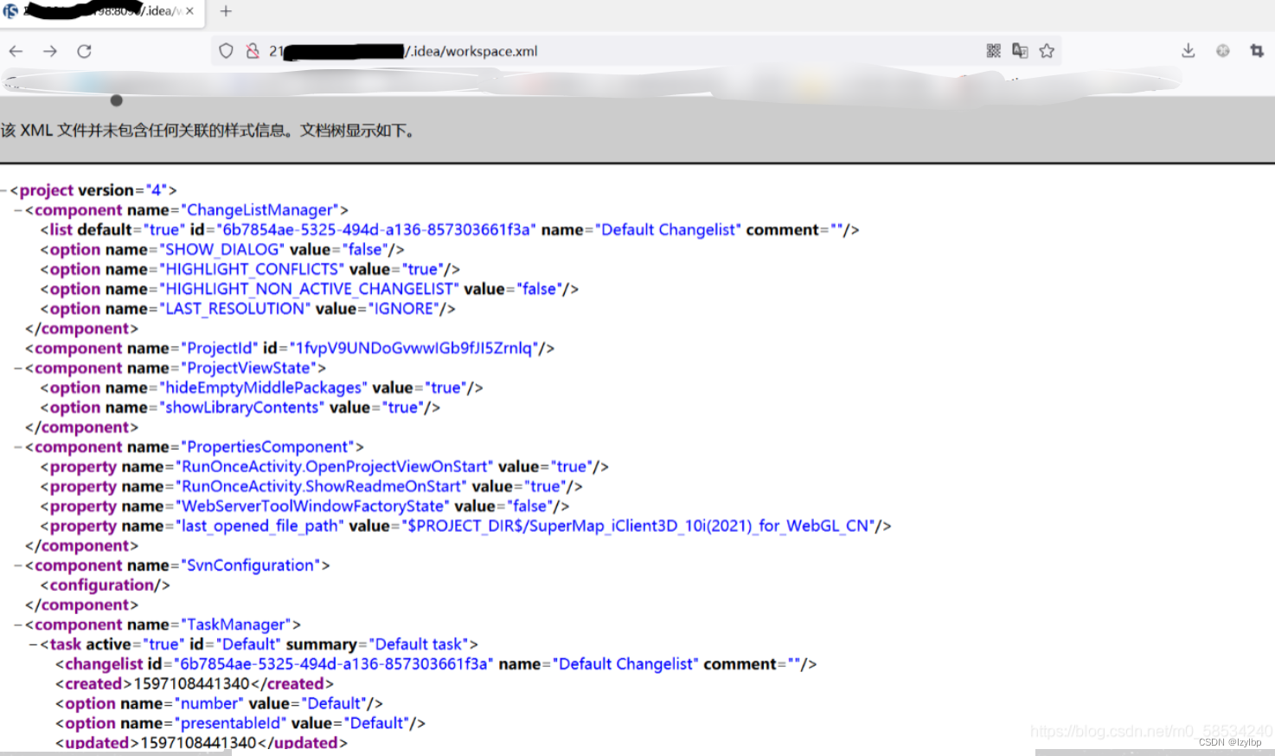
Task: Click the back navigation arrow
Action: [x=16, y=51]
